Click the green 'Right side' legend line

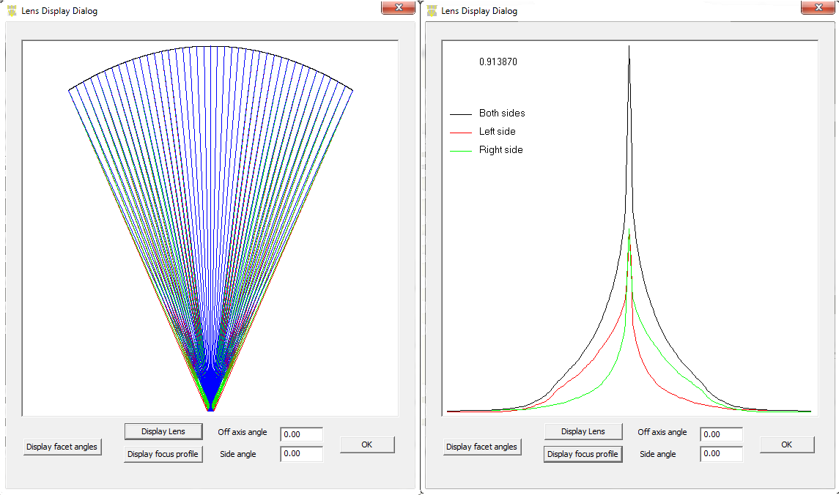click(x=460, y=150)
